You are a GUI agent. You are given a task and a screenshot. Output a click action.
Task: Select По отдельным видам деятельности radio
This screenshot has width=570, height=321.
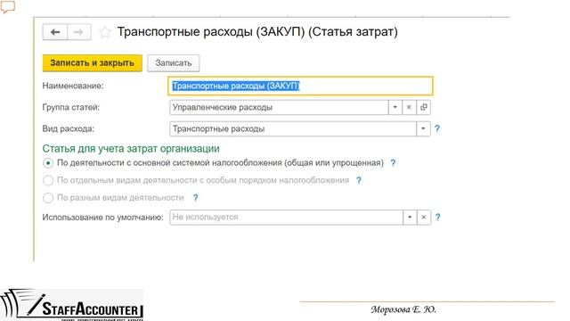(48, 180)
